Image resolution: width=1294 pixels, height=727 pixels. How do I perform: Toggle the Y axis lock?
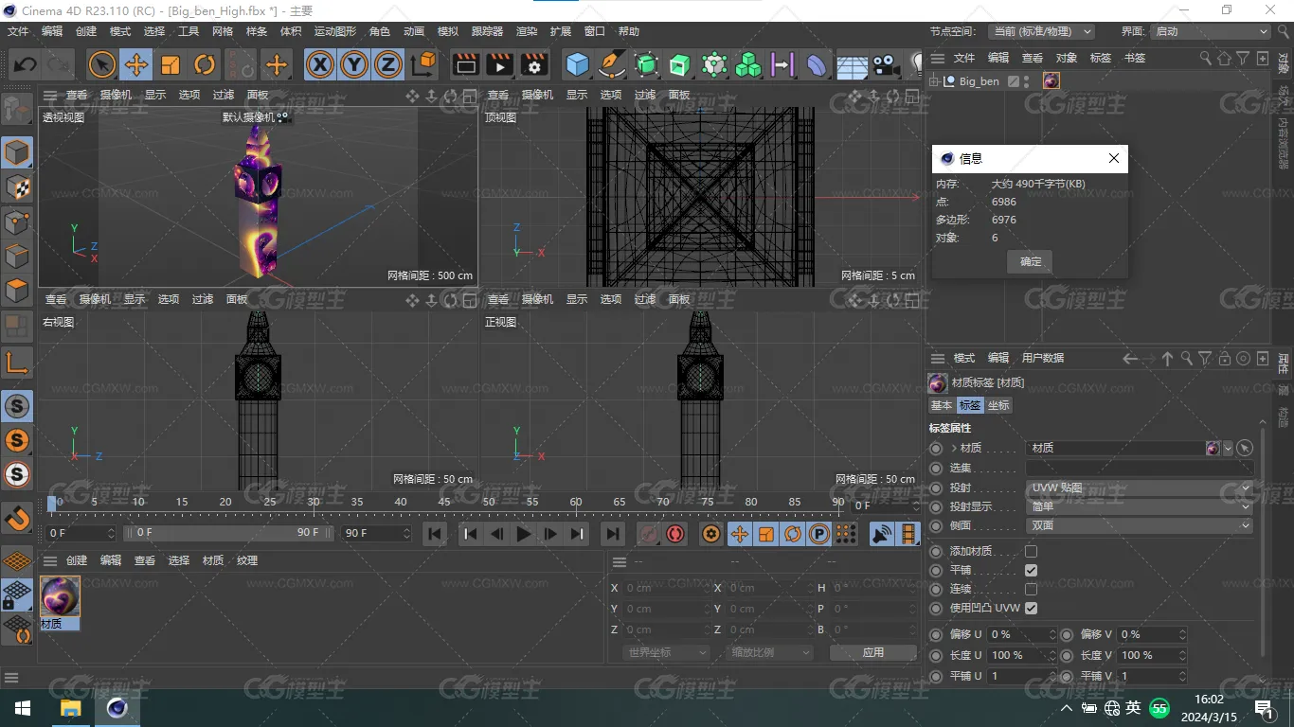point(354,64)
